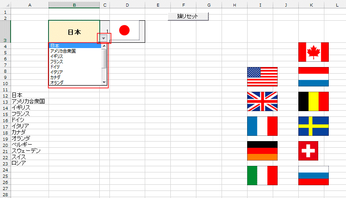Select column F header
346x198 pixels.
(184, 5)
